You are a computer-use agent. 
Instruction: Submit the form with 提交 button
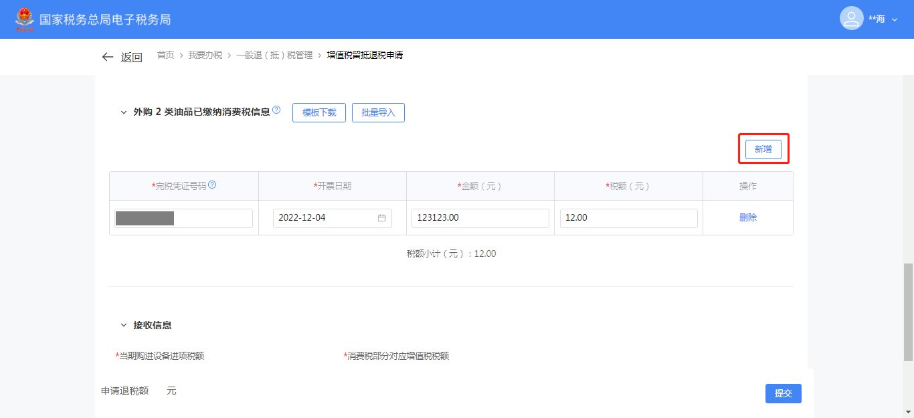(783, 393)
